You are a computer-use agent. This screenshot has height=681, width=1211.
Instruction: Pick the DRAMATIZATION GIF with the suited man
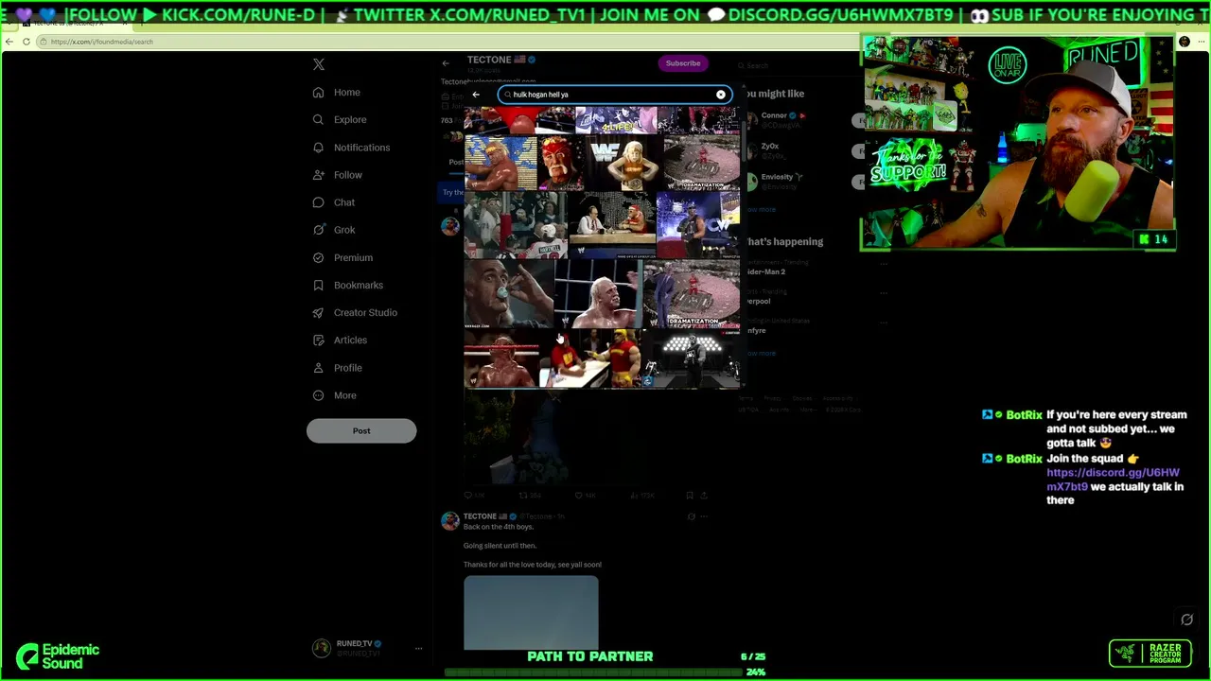click(x=692, y=294)
